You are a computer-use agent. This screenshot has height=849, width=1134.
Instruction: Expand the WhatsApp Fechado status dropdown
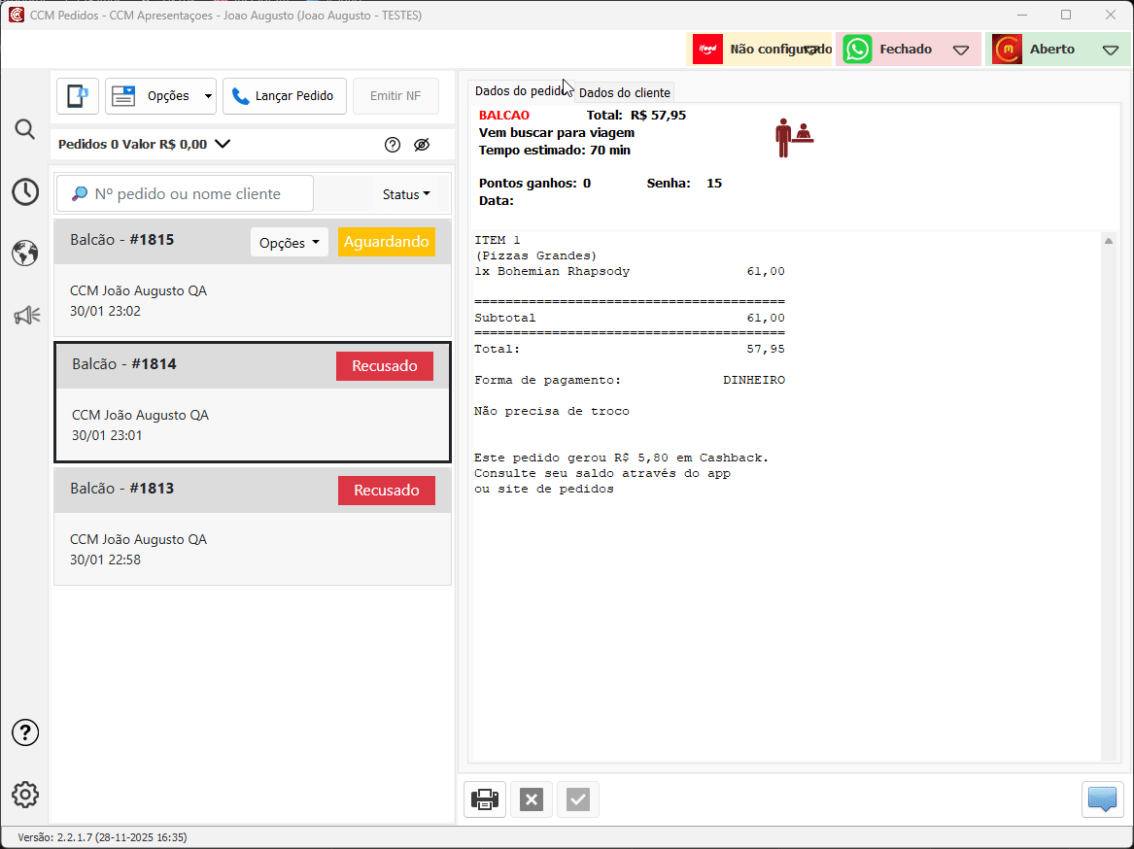[960, 50]
